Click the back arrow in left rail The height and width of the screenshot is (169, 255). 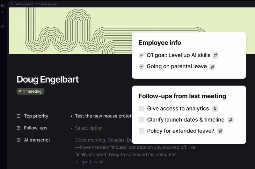tap(3, 12)
